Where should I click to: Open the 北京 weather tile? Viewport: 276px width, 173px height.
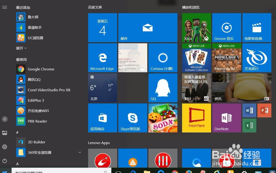[103, 88]
